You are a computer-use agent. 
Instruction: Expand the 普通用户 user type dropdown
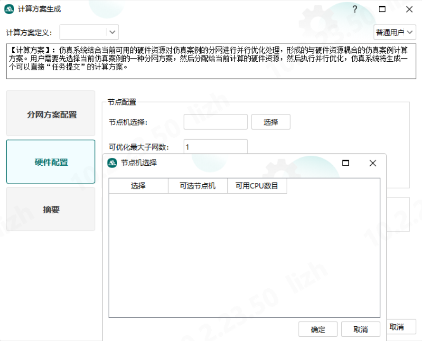click(x=394, y=32)
